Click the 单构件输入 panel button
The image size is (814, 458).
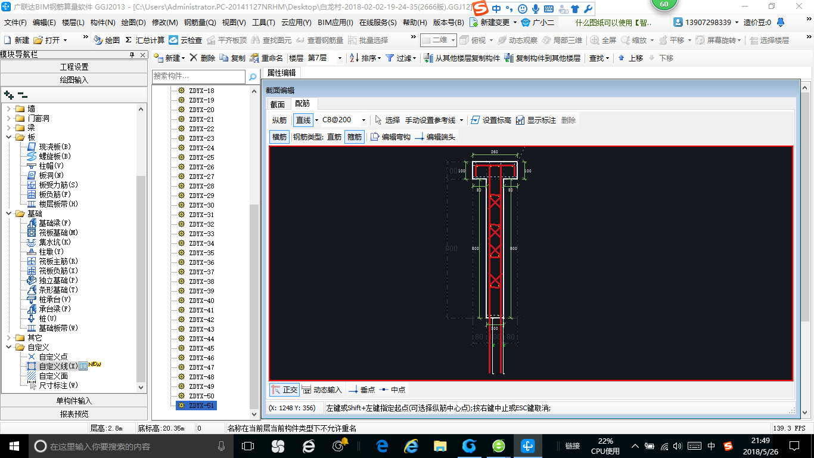[x=74, y=401]
